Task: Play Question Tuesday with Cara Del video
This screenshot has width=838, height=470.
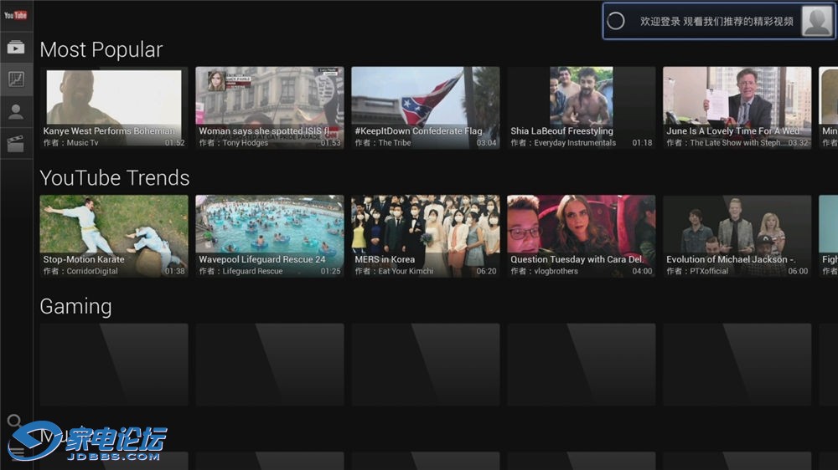Action: [581, 236]
